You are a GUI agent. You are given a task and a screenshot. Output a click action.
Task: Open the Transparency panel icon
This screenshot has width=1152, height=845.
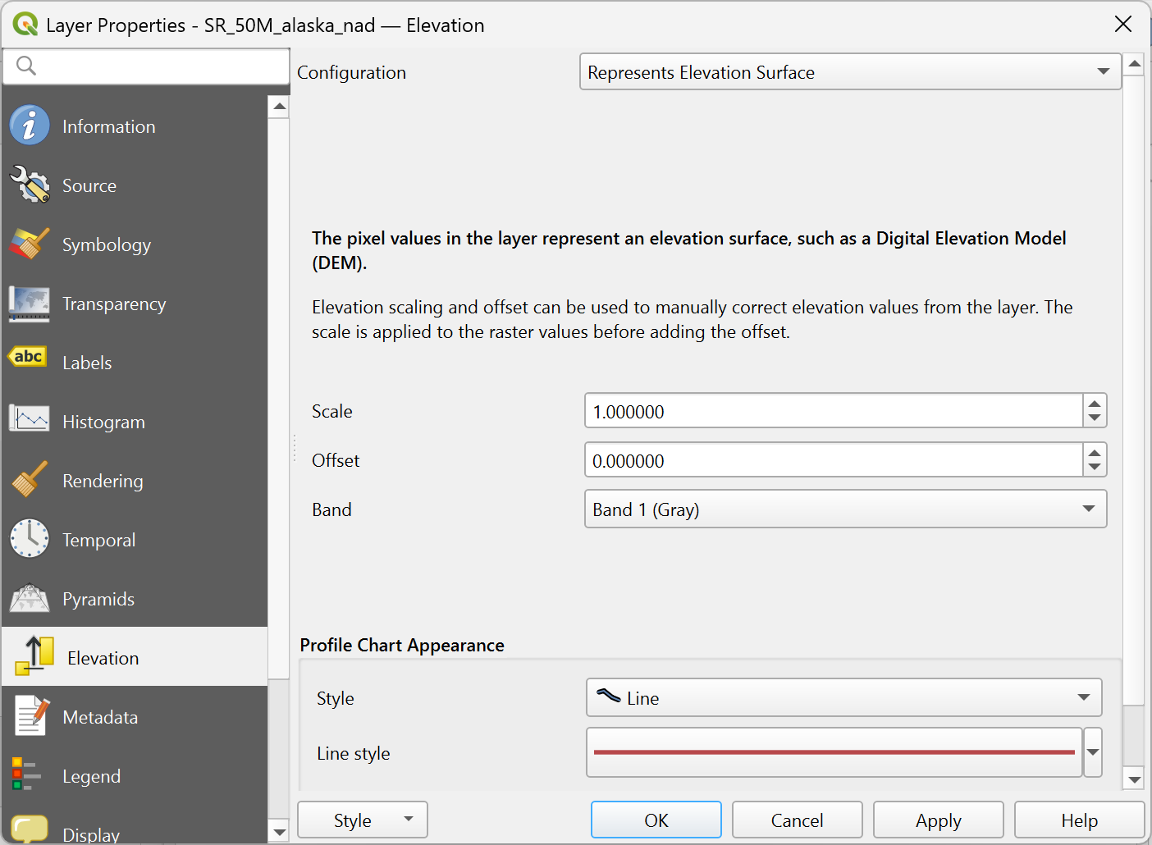tap(30, 304)
